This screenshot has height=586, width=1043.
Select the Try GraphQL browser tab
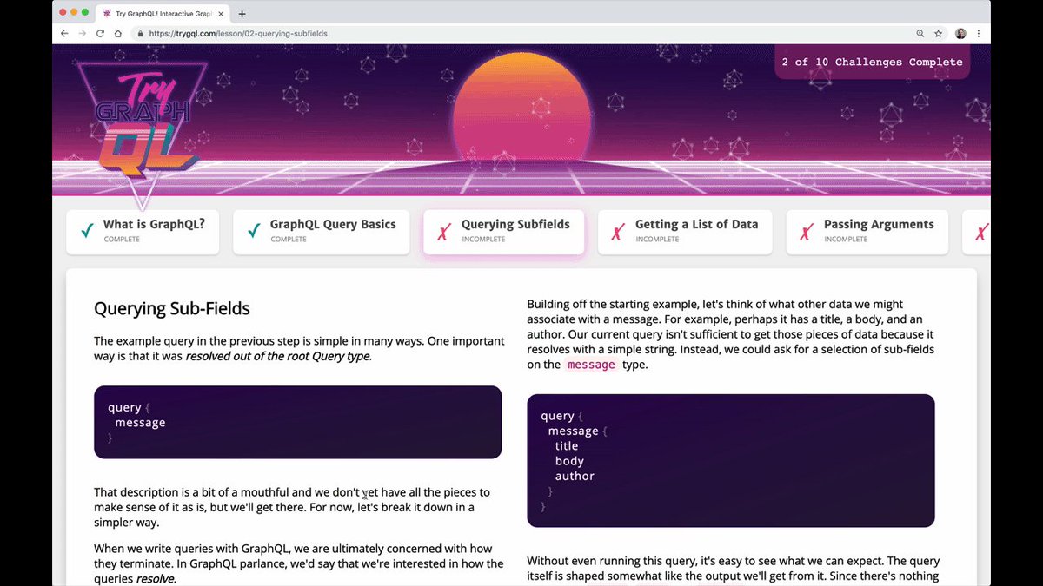coord(163,14)
